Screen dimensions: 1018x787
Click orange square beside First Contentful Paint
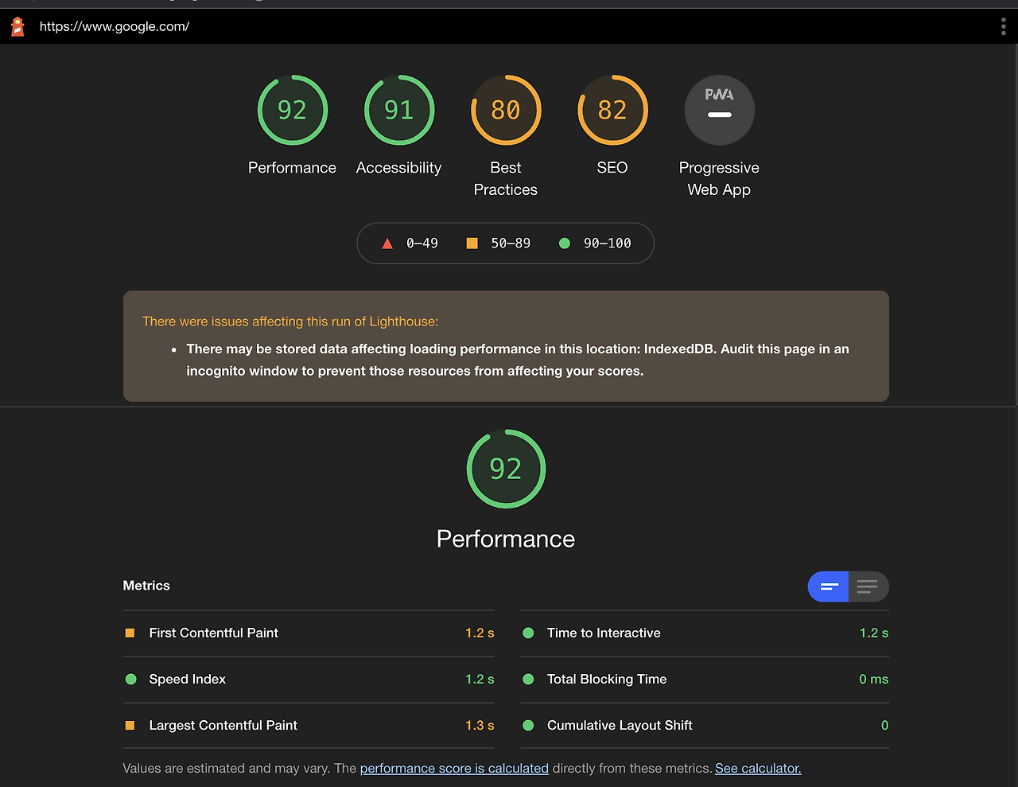(x=130, y=633)
